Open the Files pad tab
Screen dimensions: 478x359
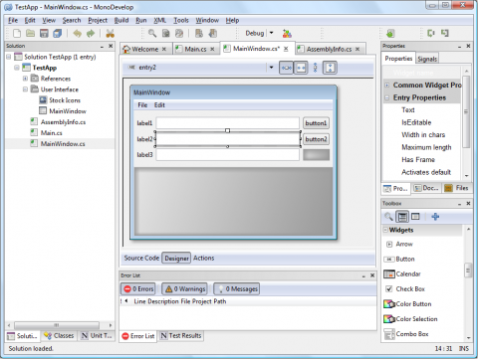[457, 188]
